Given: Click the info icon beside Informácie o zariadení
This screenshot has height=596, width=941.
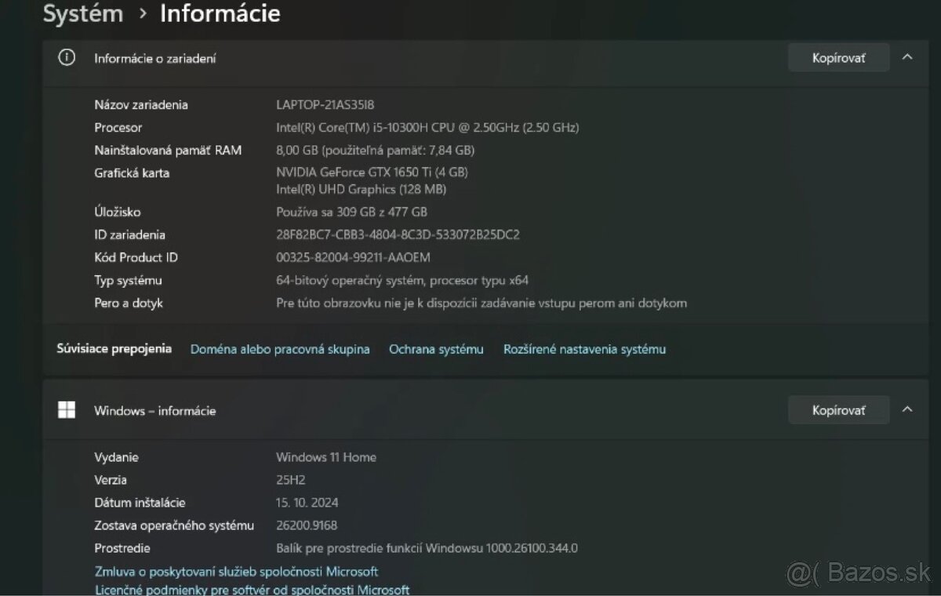Looking at the screenshot, I should (67, 57).
